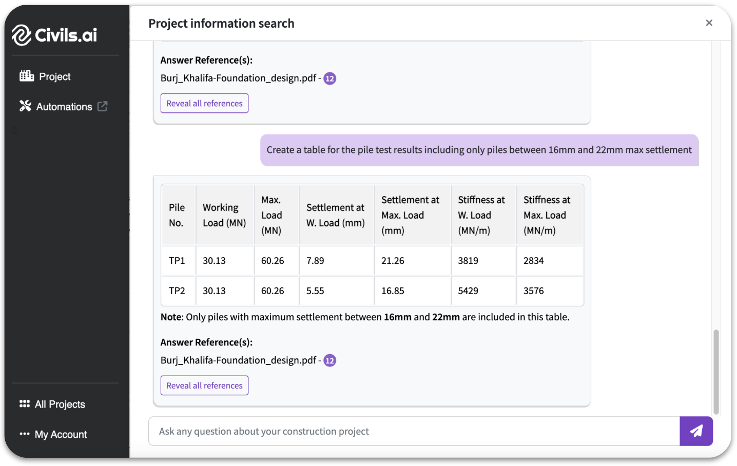This screenshot has height=466, width=737.
Task: Click the upper page 12 reference badge
Action: pos(329,79)
